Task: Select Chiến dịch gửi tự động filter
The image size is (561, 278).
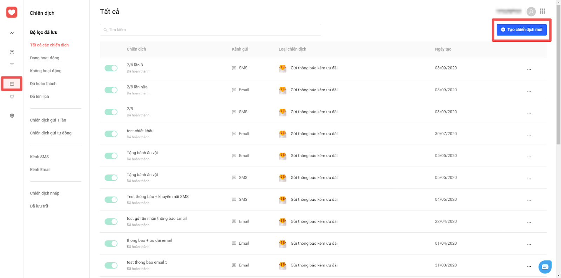Action: 51,133
